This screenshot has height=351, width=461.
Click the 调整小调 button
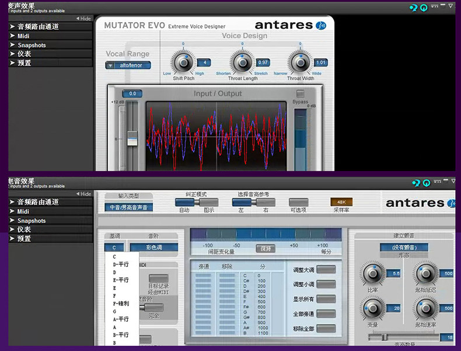point(326,284)
